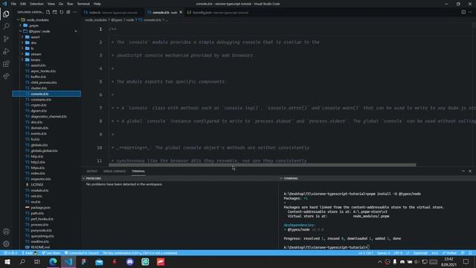The image size is (476, 268).
Task: Close the console.d.ts editor tab
Action: click(x=181, y=13)
